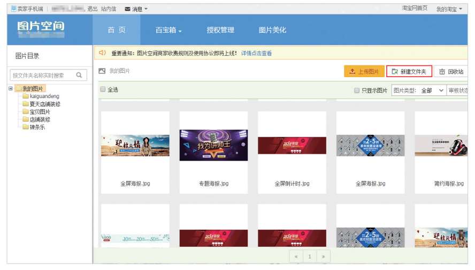The height and width of the screenshot is (270, 475).
Task: Open 卖家手机端 from the top bar
Action: [x=27, y=9]
